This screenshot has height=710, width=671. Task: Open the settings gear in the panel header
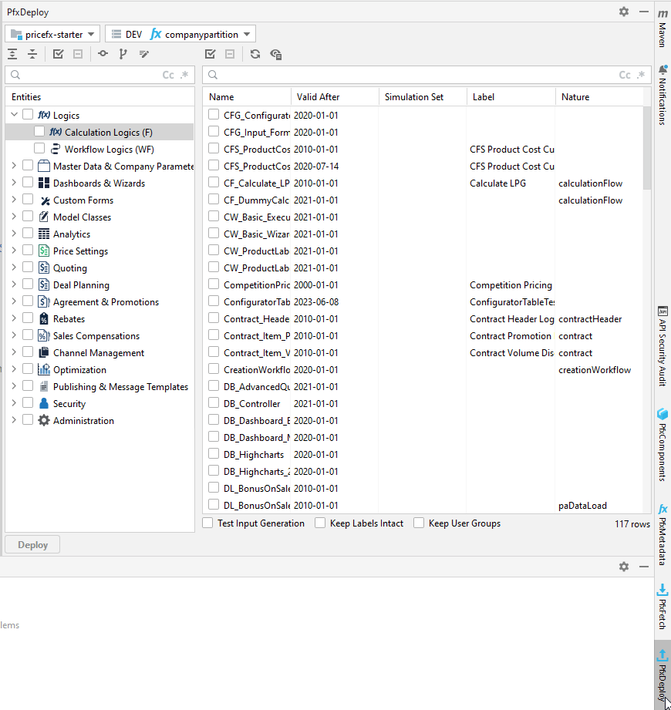point(624,12)
